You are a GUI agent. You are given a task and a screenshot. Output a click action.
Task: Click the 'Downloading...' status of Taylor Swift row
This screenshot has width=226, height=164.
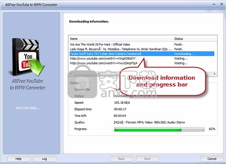(x=184, y=54)
